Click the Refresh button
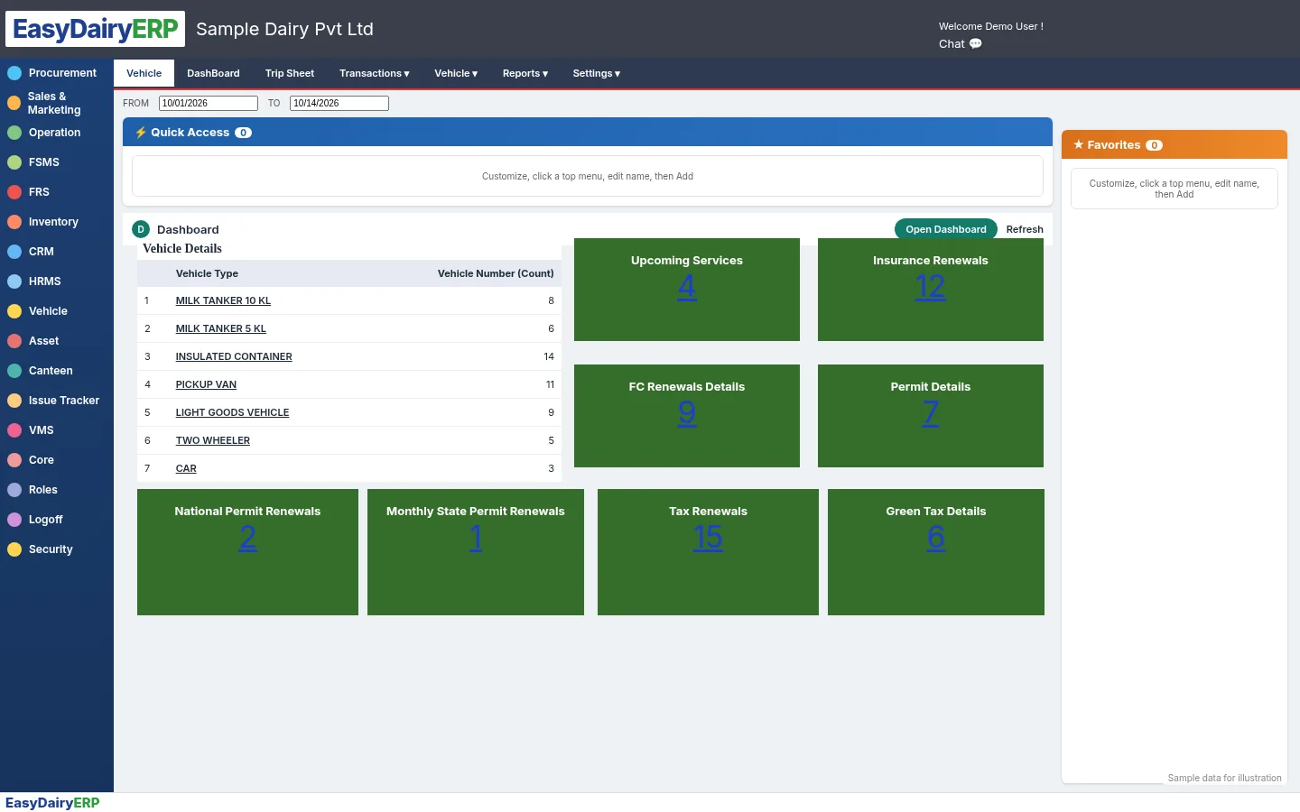Screen dimensions: 1300x812 1025,229
